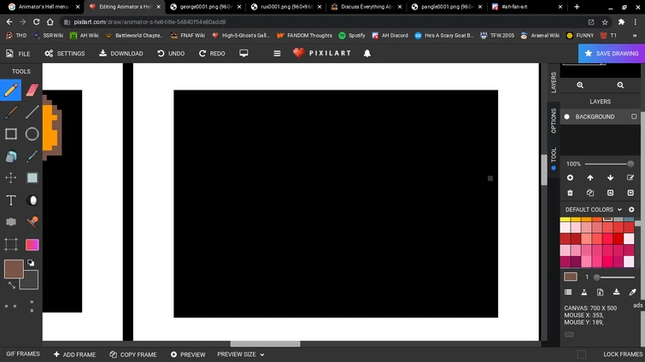
Task: Reset colors to default black and white
Action: tap(31, 263)
